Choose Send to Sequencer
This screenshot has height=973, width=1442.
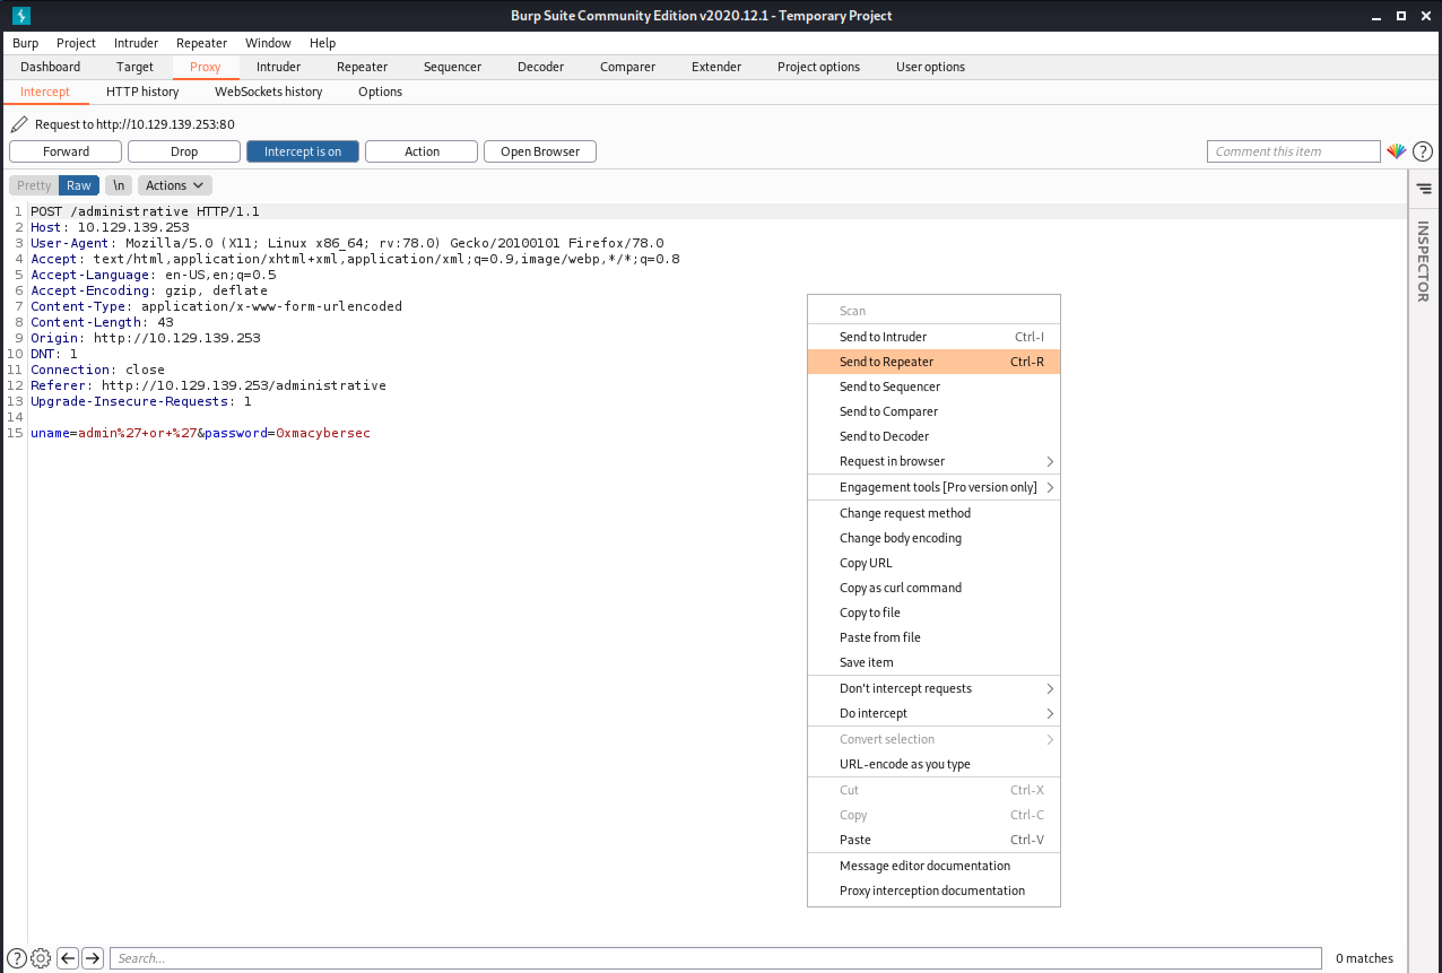(x=934, y=386)
